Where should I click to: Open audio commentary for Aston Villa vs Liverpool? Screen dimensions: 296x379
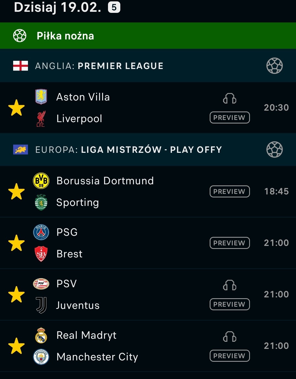230,99
